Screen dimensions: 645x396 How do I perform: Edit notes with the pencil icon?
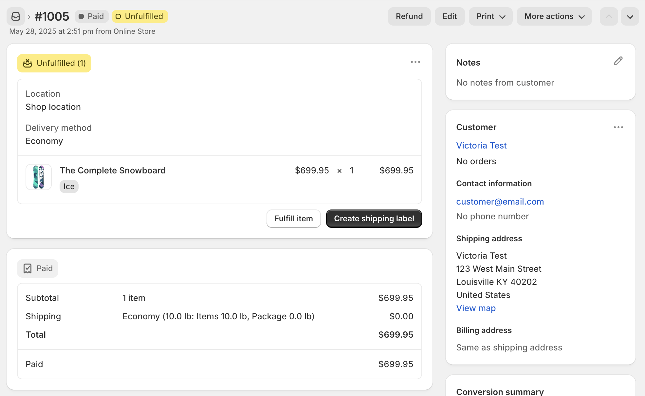[618, 61]
